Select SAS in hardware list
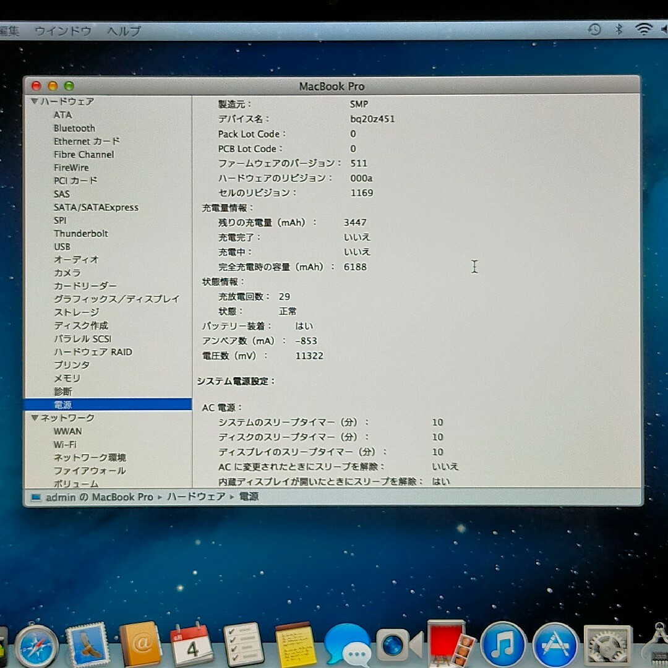 tap(61, 194)
